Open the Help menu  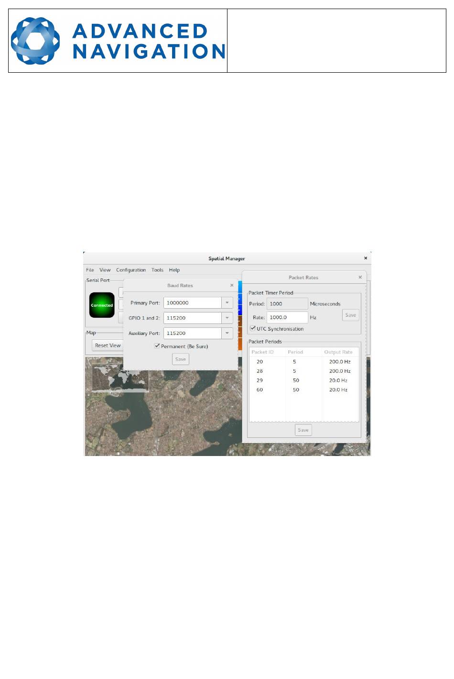point(174,270)
